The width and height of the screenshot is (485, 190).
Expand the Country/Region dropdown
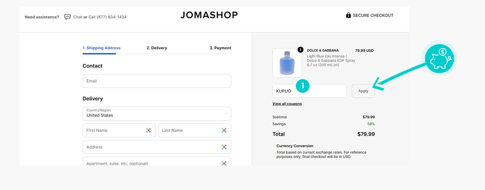[x=157, y=113]
